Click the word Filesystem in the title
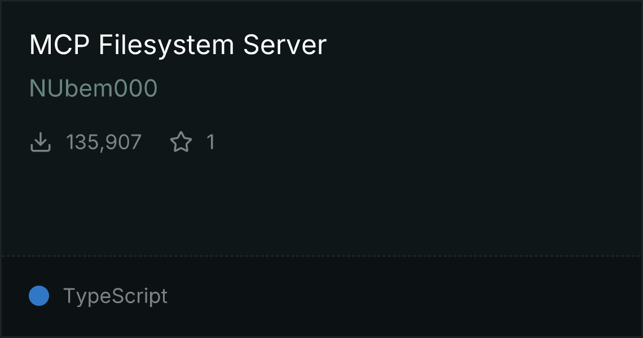Screen dimensions: 643x338 (166, 45)
